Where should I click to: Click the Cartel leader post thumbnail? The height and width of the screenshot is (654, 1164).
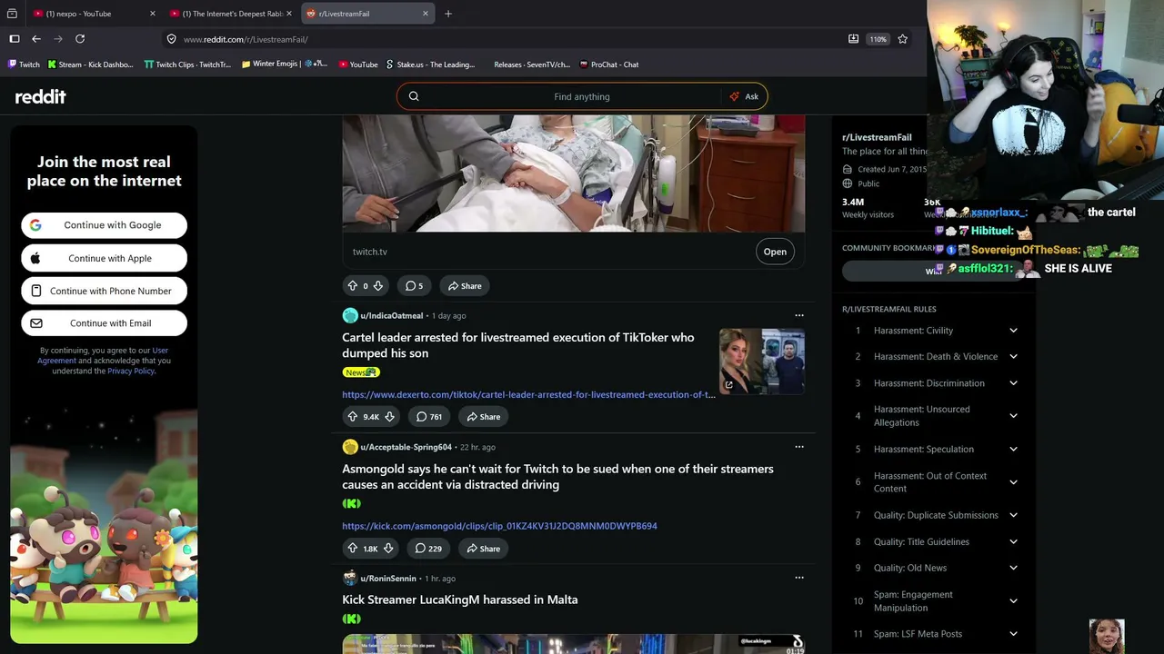tap(762, 362)
